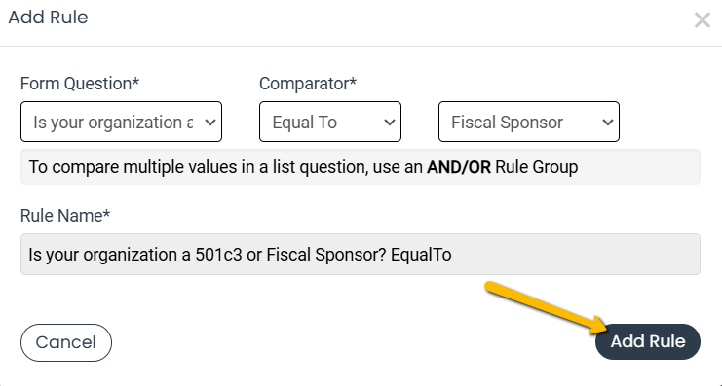Image resolution: width=722 pixels, height=386 pixels.
Task: Click the Form Question* field label
Action: (80, 84)
